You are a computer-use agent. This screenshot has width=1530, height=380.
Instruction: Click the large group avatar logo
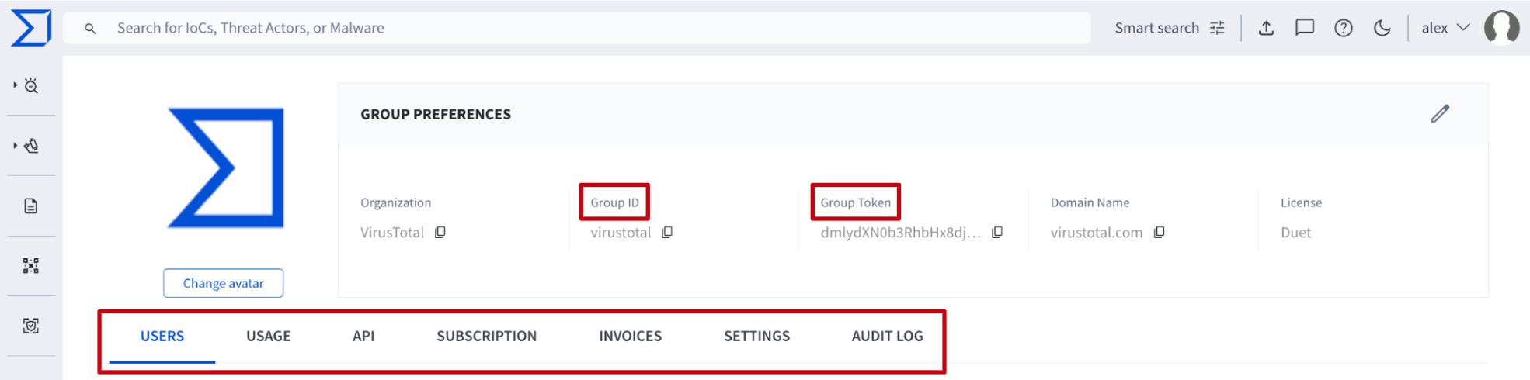pos(226,168)
